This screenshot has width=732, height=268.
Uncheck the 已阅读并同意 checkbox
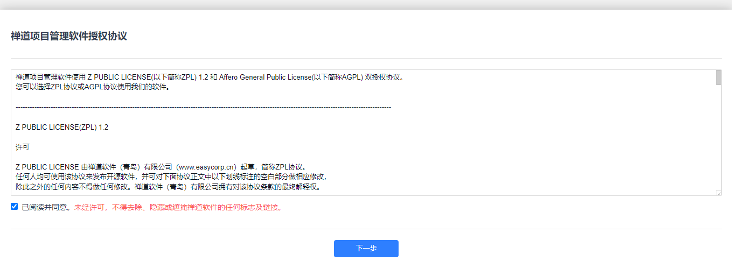(15, 207)
